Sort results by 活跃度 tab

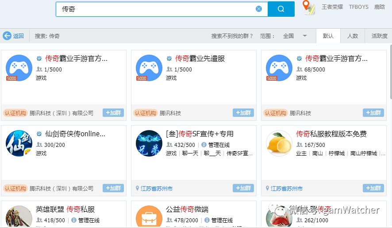coord(379,36)
